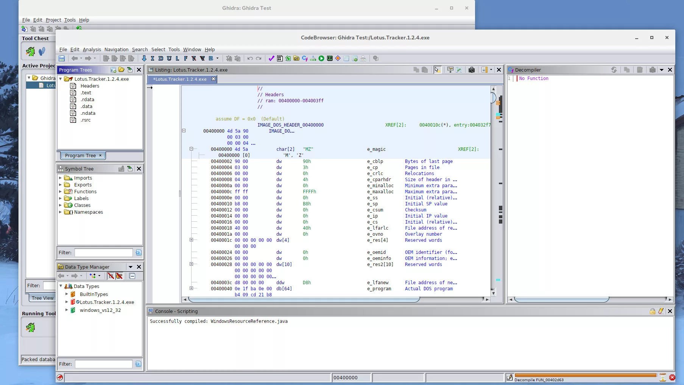Click the blue down arrow navigation direction icon

(x=144, y=58)
